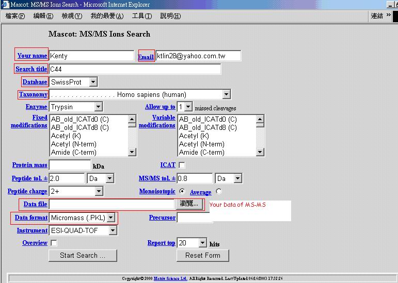Open the 檔案(F) menu
The width and height of the screenshot is (398, 283).
[15, 16]
